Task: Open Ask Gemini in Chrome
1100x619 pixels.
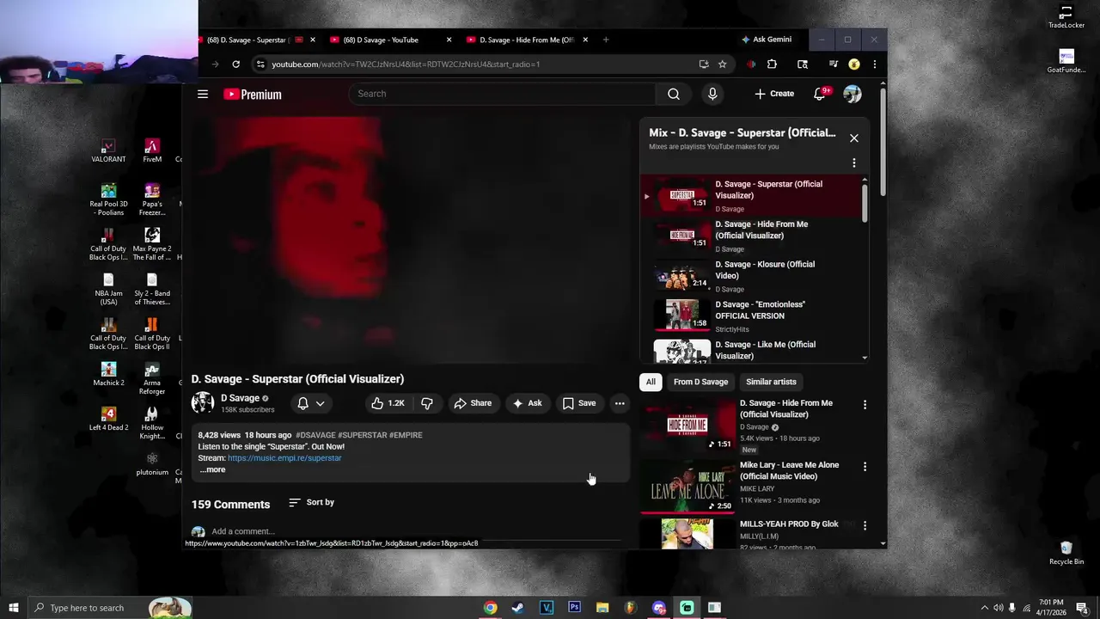Action: point(767,40)
